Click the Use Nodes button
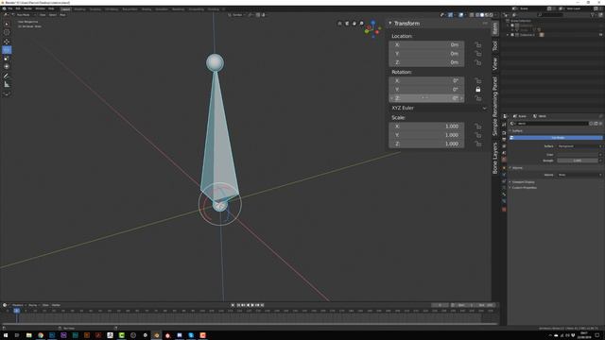Image resolution: width=605 pixels, height=340 pixels. pyautogui.click(x=556, y=138)
